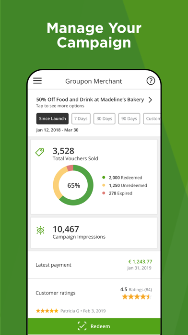The image size is (188, 335).
Task: Open the hamburger menu
Action: pos(37,81)
